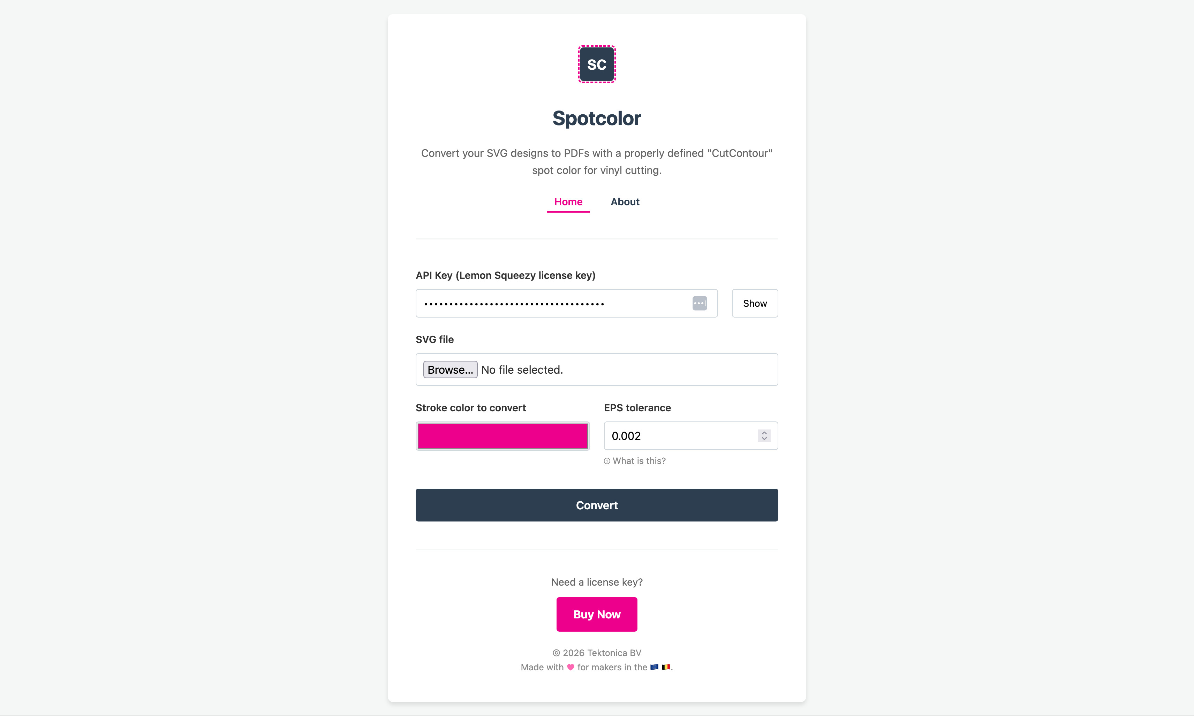This screenshot has width=1194, height=716.
Task: Select the Home tab
Action: pos(568,202)
